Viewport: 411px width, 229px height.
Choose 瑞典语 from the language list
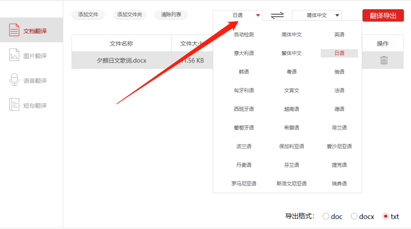pyautogui.click(x=339, y=183)
